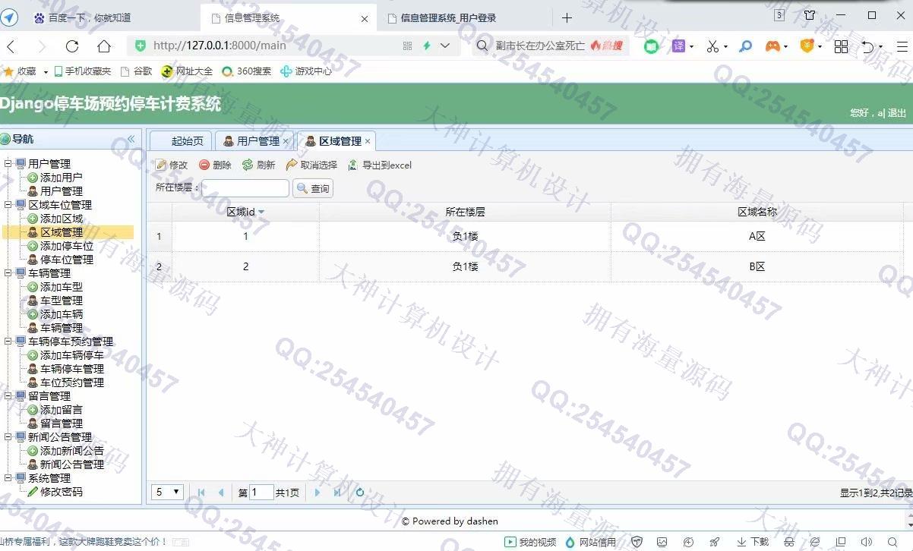Collapse the 新闻公告管理 tree node

point(8,436)
